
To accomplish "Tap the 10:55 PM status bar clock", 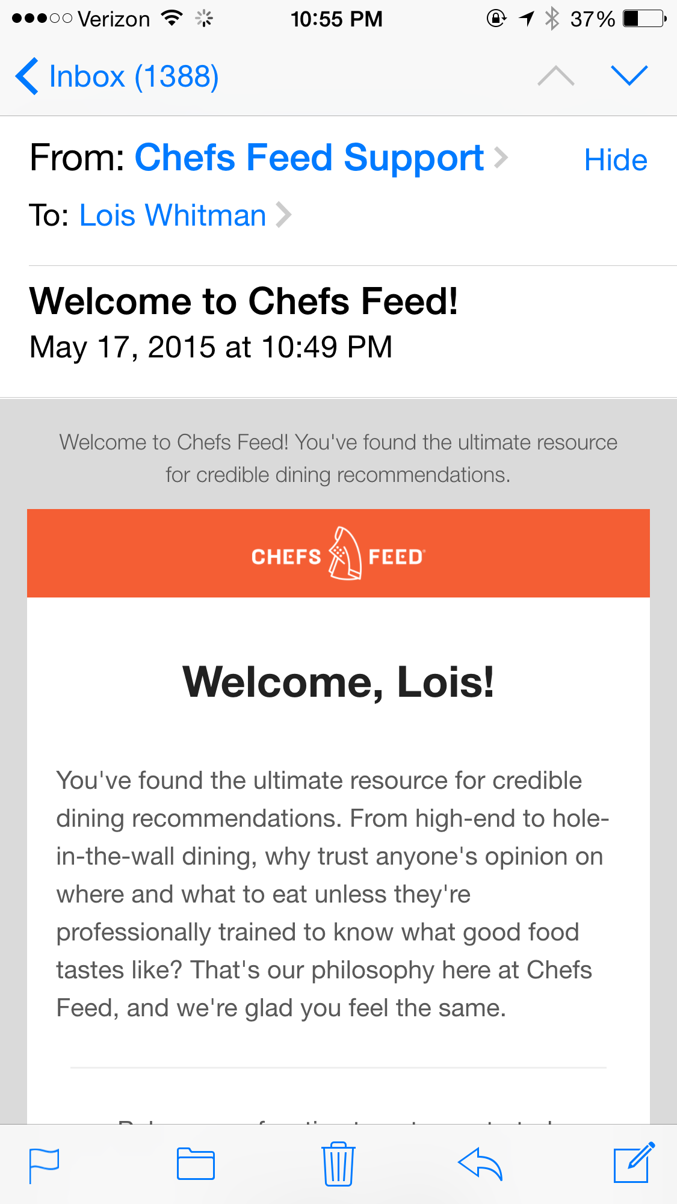I will (x=336, y=19).
